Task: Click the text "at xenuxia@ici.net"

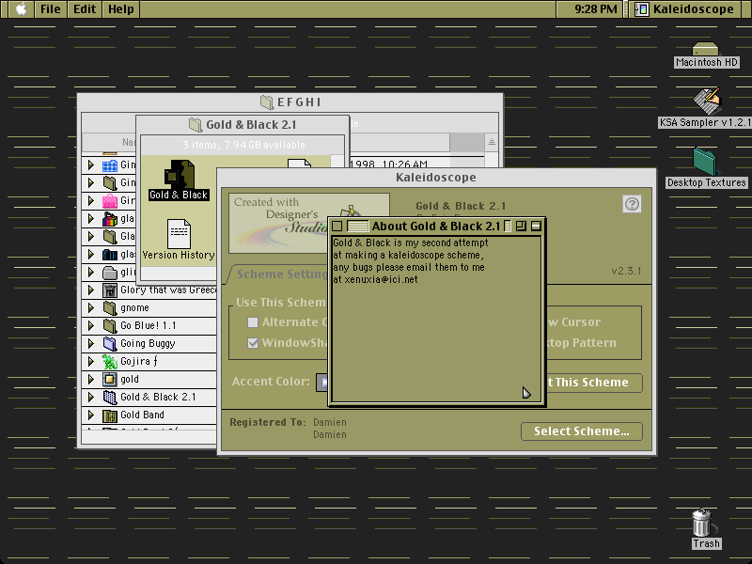Action: coord(375,279)
